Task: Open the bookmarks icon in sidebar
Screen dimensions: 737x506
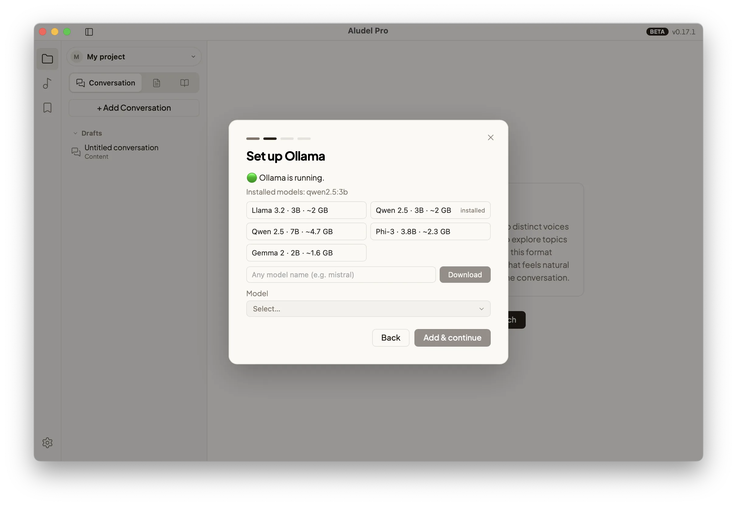Action: [47, 108]
